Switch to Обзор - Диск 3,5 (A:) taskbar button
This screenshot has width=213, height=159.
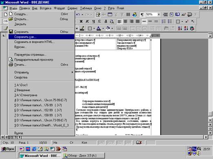83,156
